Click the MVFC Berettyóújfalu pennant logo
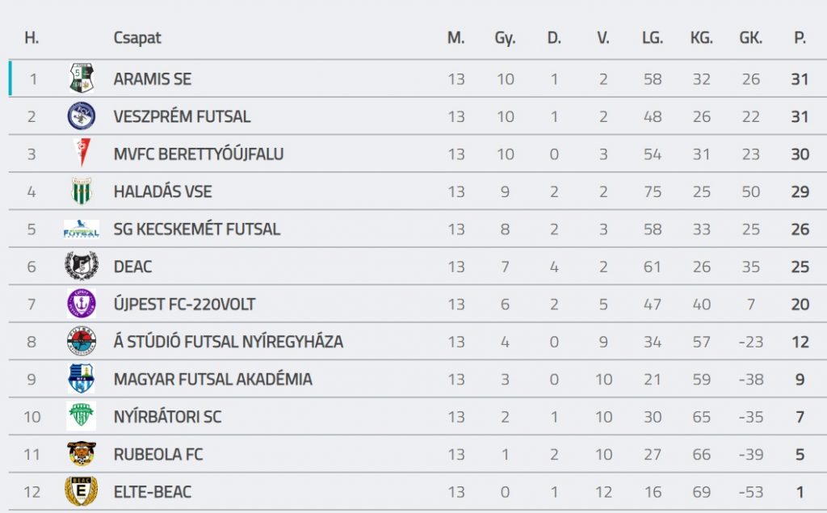827x513 pixels. [x=82, y=153]
